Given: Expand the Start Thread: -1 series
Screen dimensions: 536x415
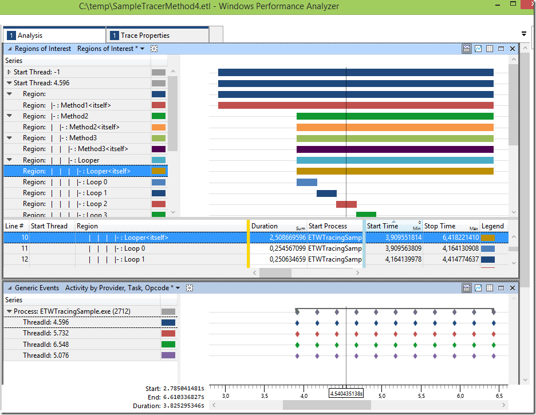Looking at the screenshot, I should point(9,72).
